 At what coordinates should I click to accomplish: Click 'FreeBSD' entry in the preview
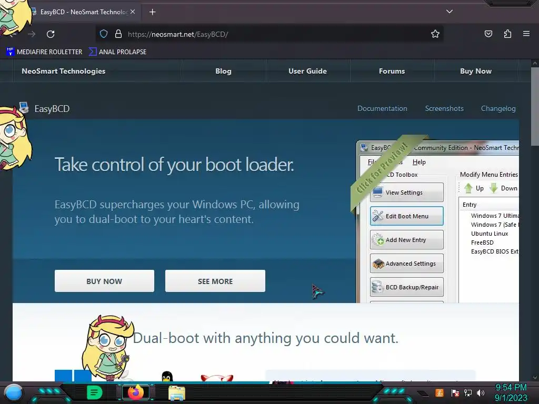click(x=482, y=243)
